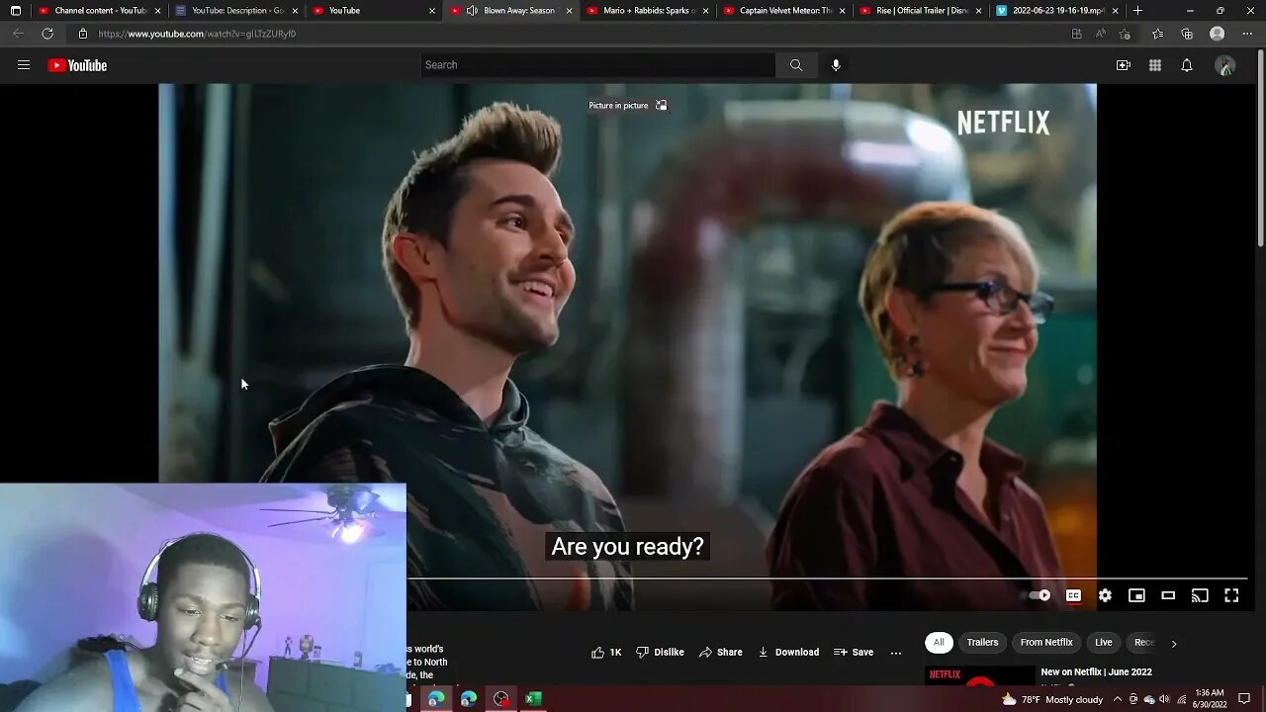Mute the Blown Away tab audio icon
Screen dimensions: 1266x712
tap(472, 11)
